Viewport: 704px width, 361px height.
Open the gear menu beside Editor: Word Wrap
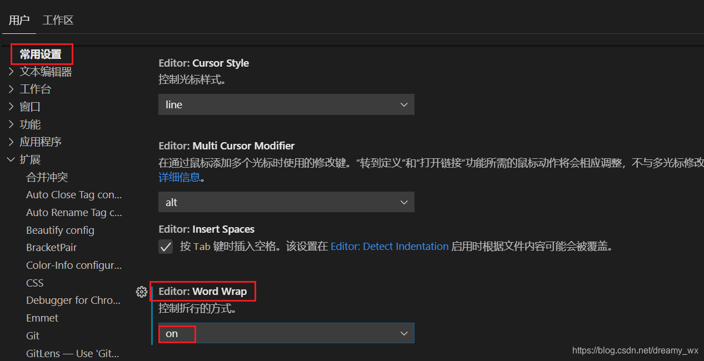[142, 292]
